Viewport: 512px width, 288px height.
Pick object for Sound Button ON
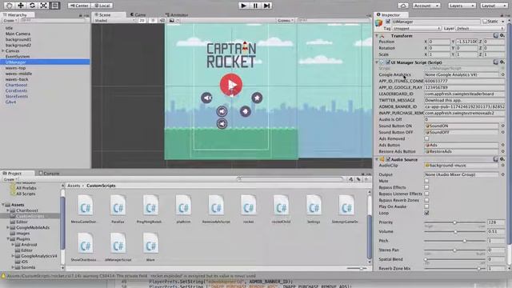click(x=503, y=126)
